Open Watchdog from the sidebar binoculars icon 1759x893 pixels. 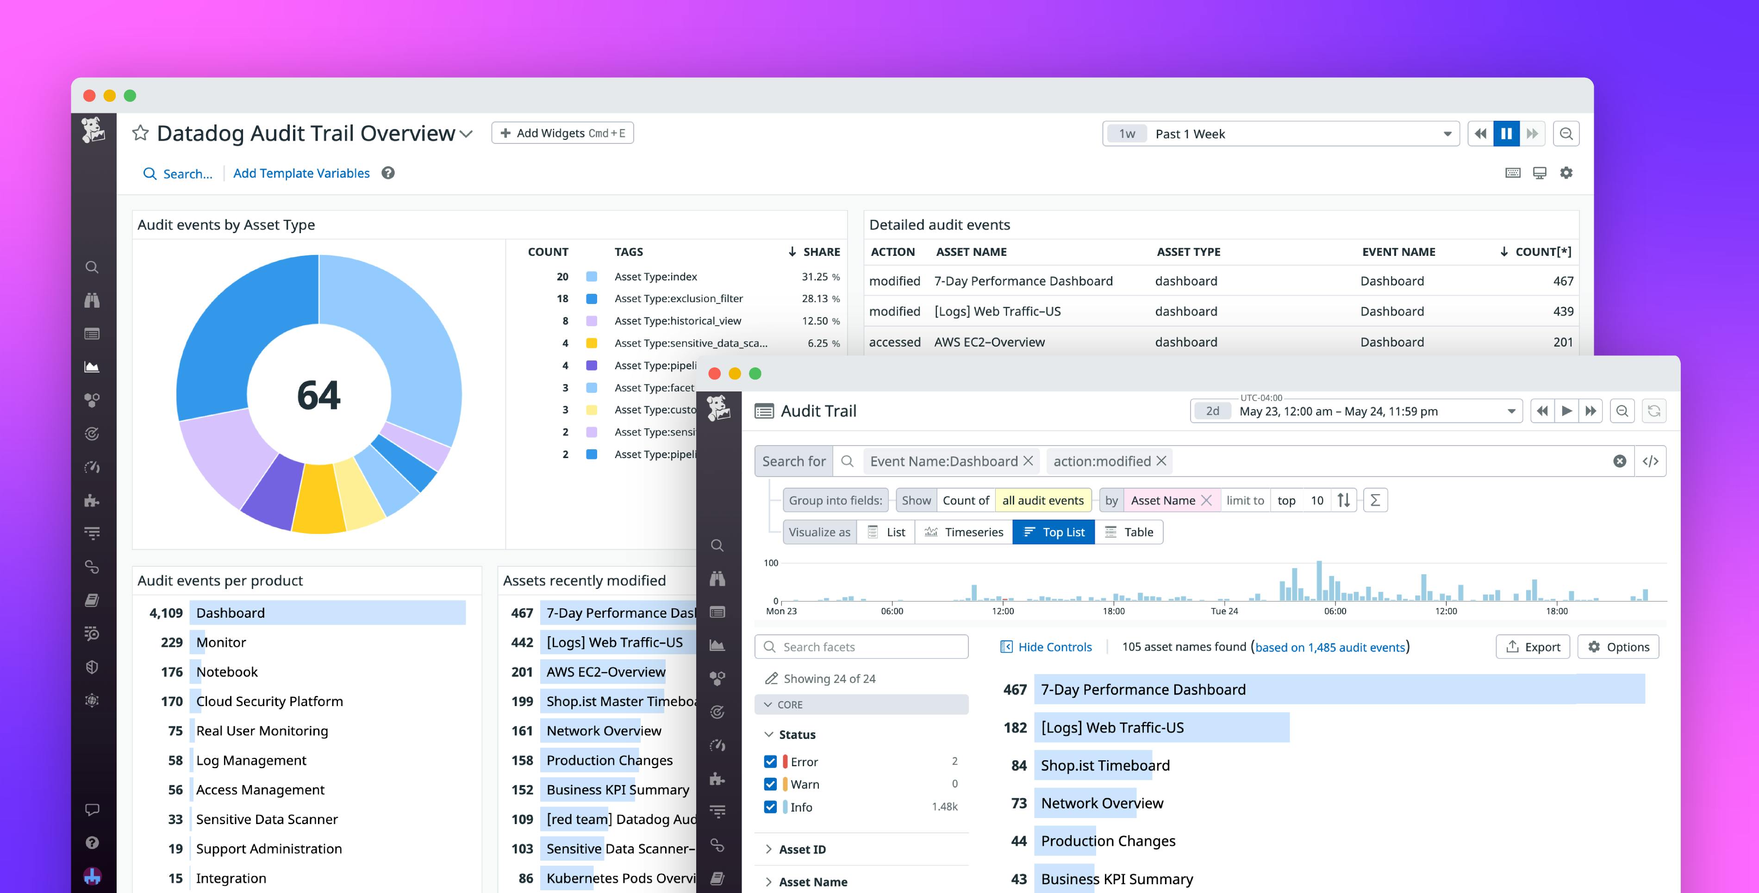tap(94, 300)
